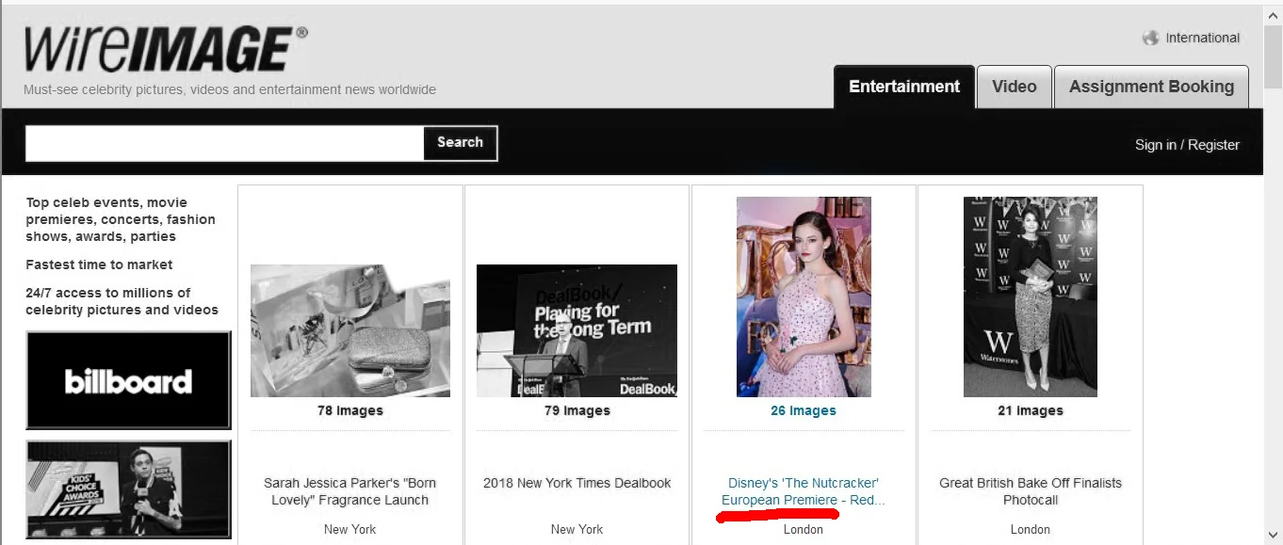The image size is (1283, 545).
Task: Click 'Fastest time to market' text
Action: click(x=99, y=264)
